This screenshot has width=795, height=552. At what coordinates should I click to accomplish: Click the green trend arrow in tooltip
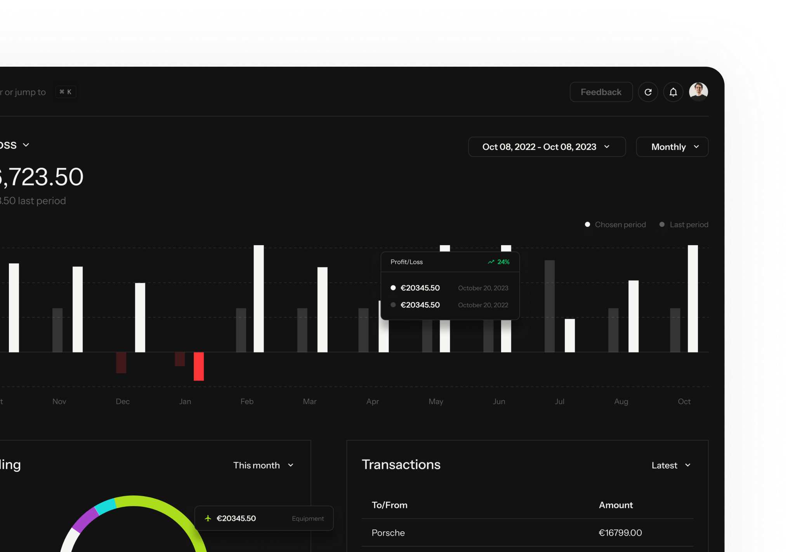491,262
